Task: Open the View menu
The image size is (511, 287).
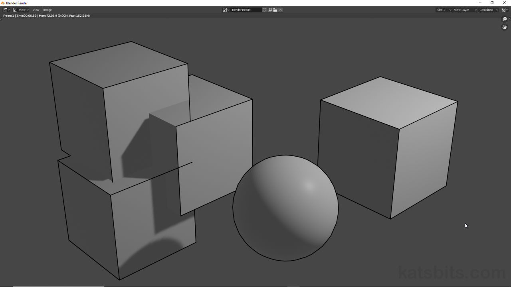Action: pos(36,10)
